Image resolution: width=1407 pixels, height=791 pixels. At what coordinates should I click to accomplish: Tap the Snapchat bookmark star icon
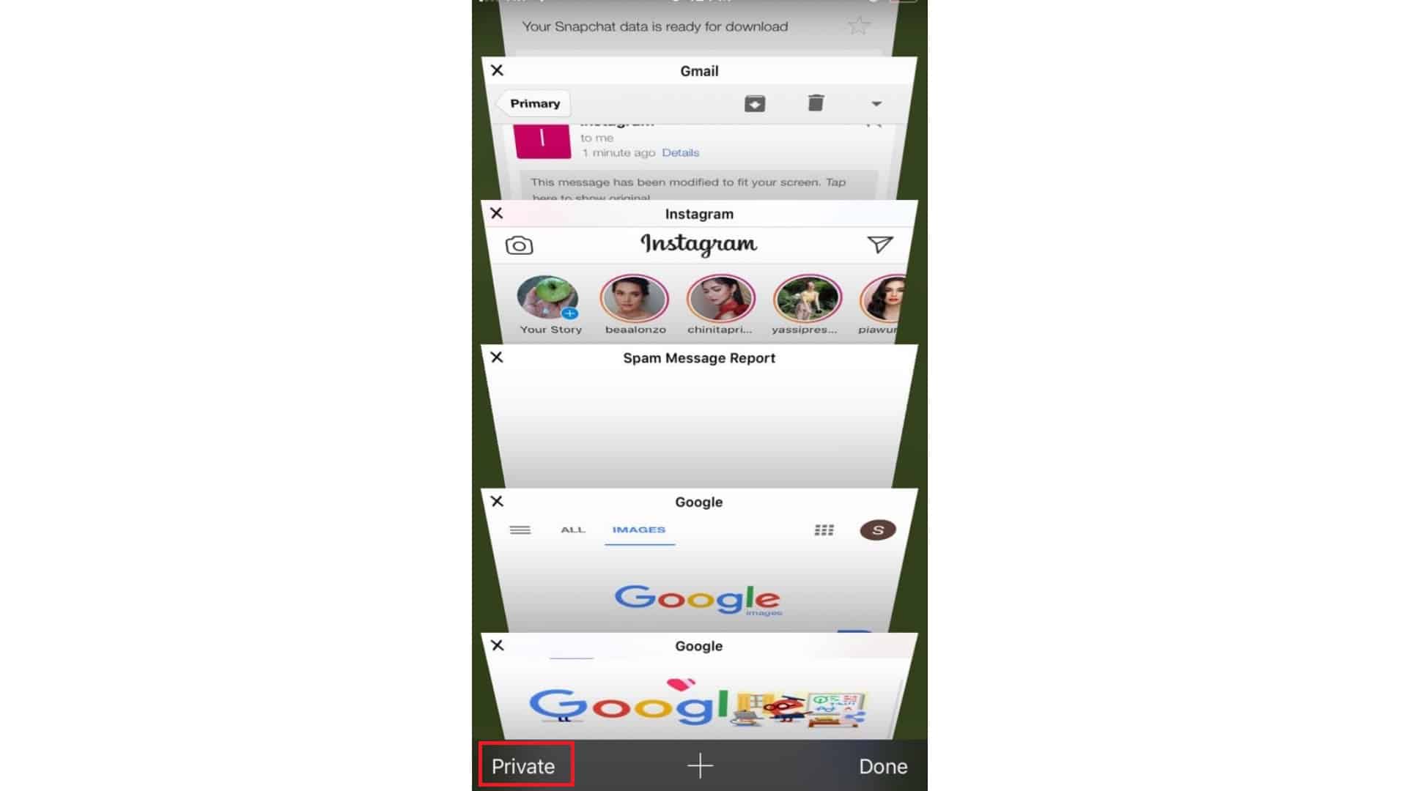click(856, 26)
